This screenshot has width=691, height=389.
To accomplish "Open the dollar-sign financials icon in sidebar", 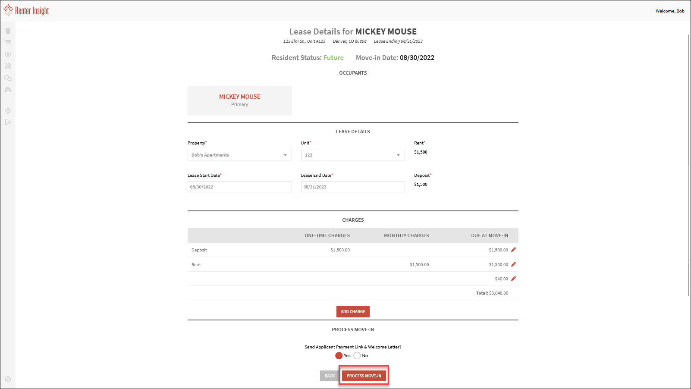I will [8, 54].
